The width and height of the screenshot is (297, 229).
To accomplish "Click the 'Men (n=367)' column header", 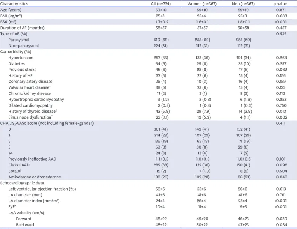I will [243, 4].
